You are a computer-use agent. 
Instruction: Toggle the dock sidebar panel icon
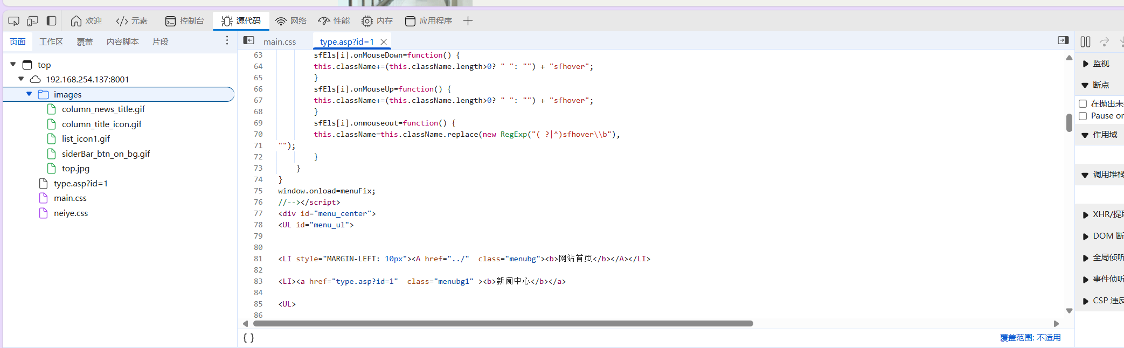[x=51, y=21]
